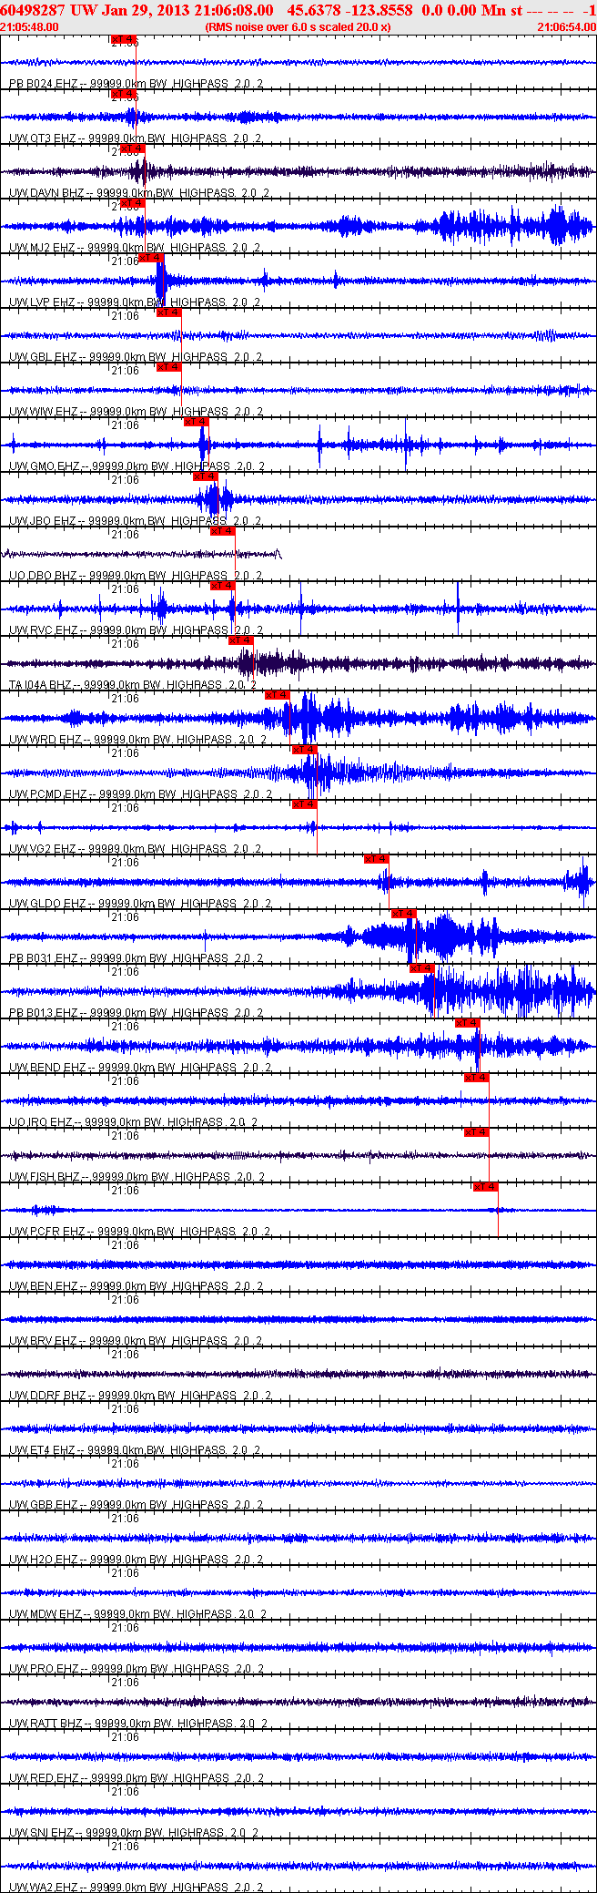Select the red pick flag on UW.LVP trace
This screenshot has width=597, height=1893.
pos(150,258)
